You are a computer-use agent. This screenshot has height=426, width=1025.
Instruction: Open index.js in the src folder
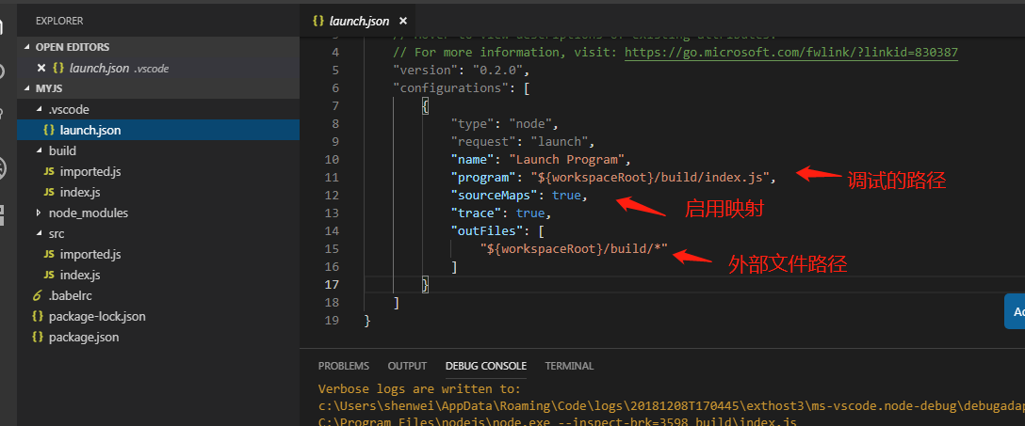(158, 275)
